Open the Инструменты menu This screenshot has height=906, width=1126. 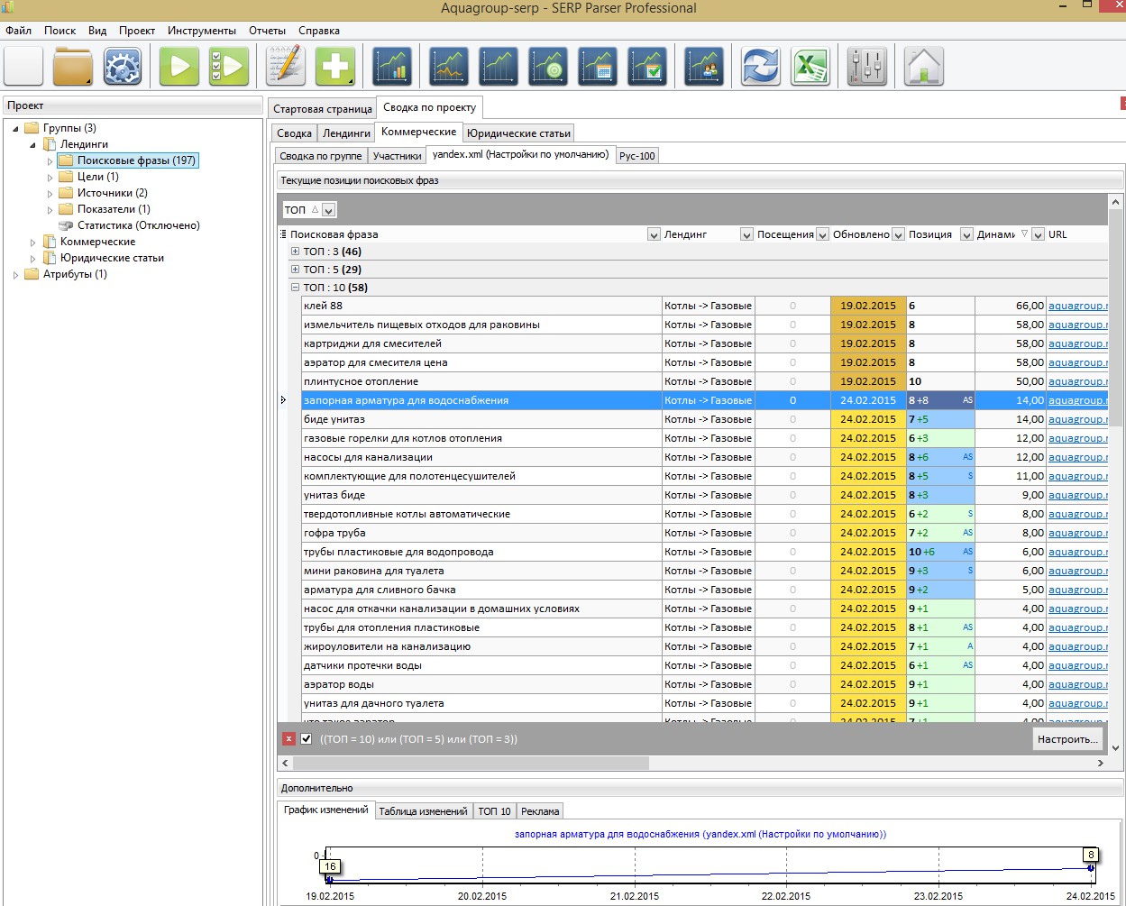pos(201,31)
